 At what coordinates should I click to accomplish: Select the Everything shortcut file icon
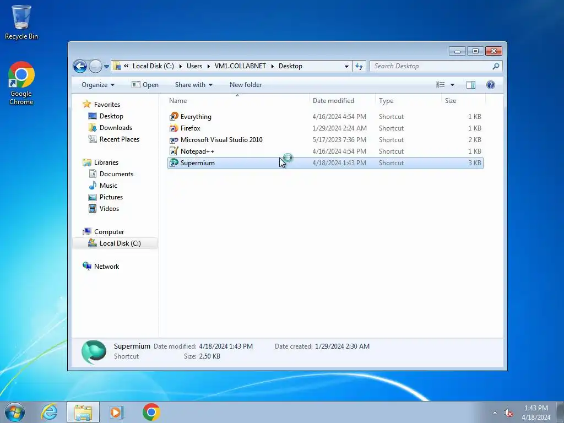click(x=173, y=117)
